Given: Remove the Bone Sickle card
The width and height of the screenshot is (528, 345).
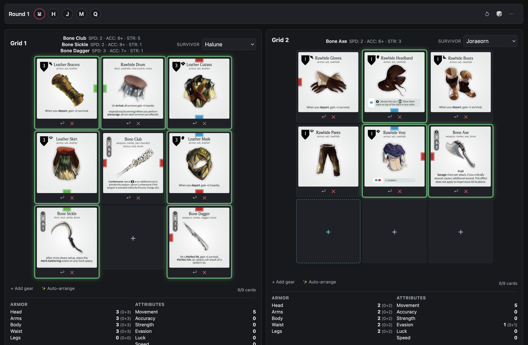Looking at the screenshot, I should click(x=72, y=272).
